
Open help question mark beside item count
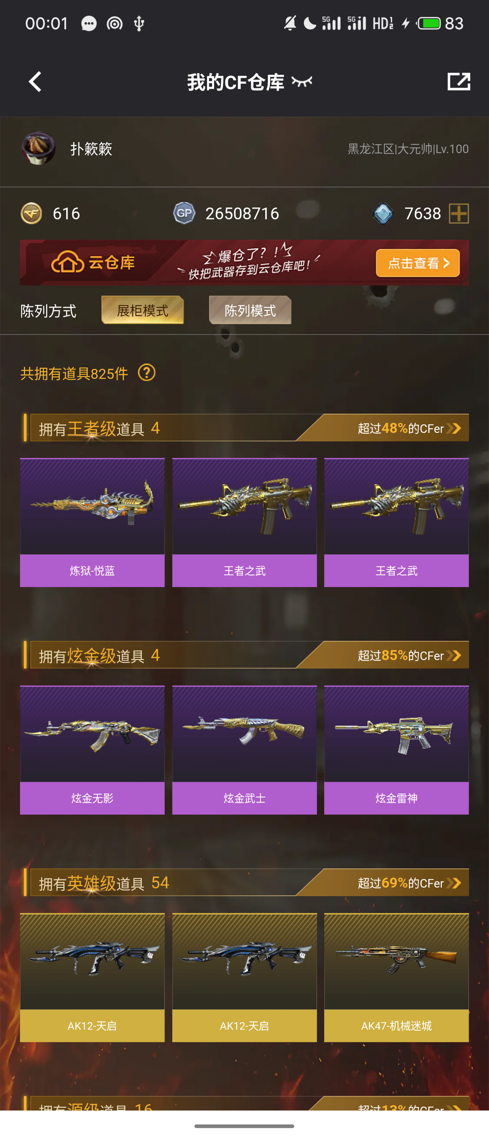(x=147, y=373)
